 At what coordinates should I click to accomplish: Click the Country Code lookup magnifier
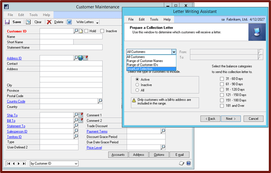point(100,101)
